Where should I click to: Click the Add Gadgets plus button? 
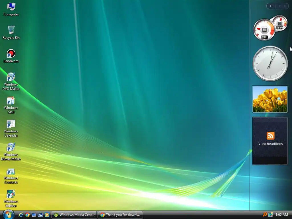[271, 6]
